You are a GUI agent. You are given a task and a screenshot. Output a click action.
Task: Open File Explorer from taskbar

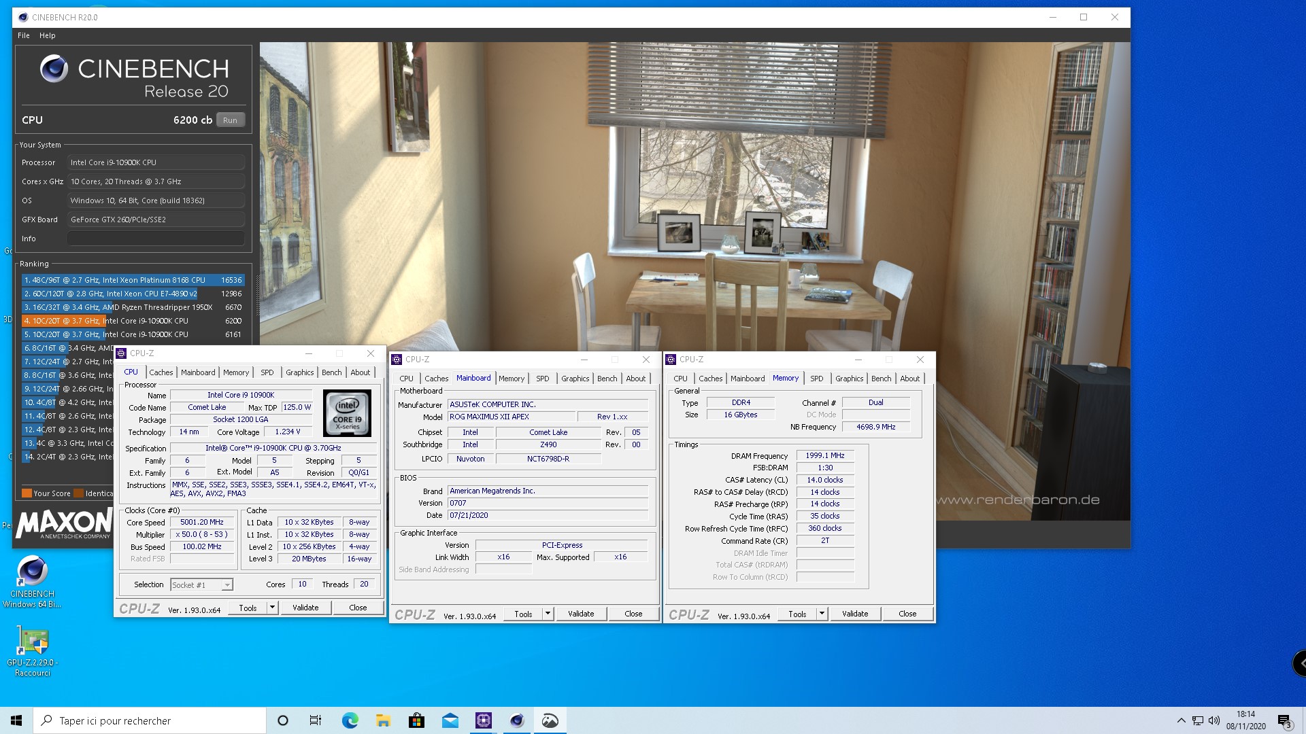tap(383, 720)
